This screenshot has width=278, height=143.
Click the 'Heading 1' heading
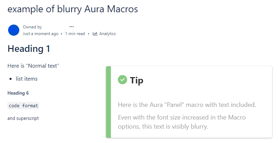click(29, 49)
